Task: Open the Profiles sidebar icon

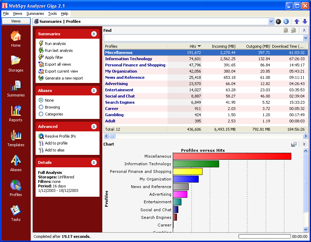Action: (16, 185)
